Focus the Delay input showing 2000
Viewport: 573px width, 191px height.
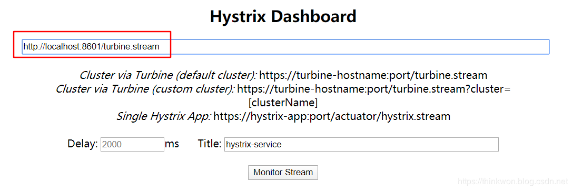coord(132,144)
